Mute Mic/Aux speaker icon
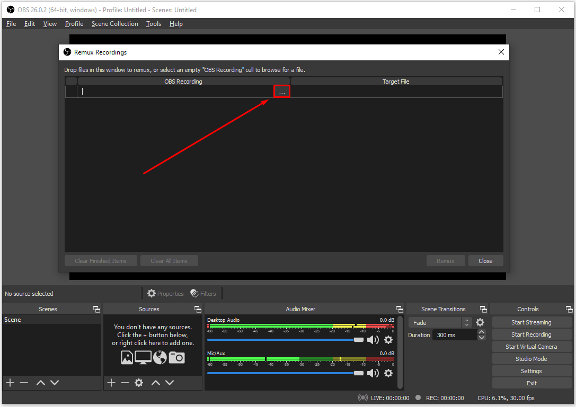 (x=373, y=373)
